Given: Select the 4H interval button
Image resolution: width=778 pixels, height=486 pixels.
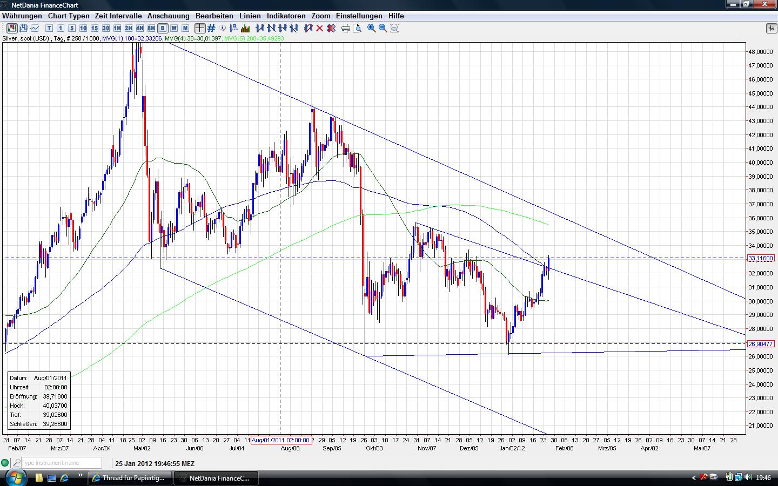Looking at the screenshot, I should [x=139, y=28].
